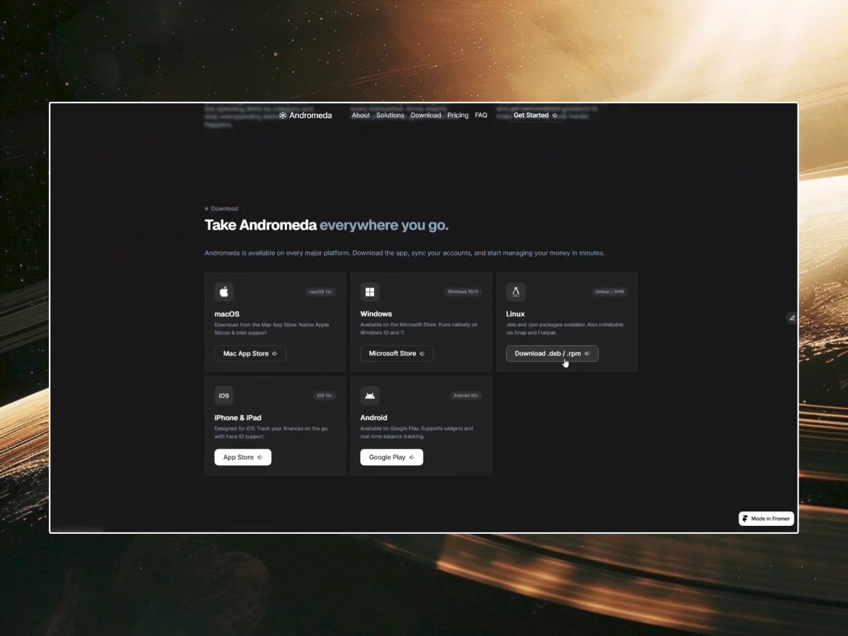The width and height of the screenshot is (848, 636).
Task: Click the Android 10+ version badge
Action: pos(466,395)
